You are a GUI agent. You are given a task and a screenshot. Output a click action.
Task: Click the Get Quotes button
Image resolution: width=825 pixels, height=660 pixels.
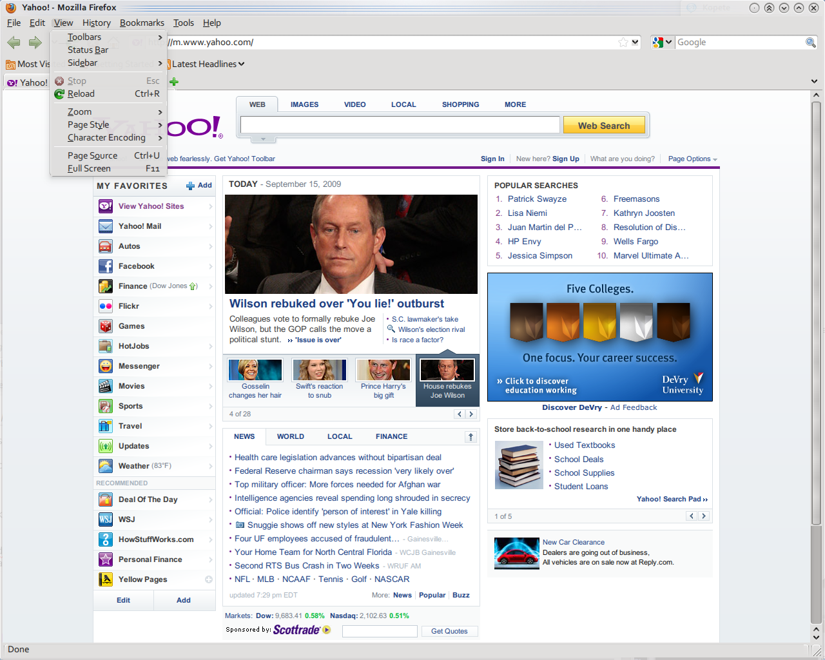coord(449,631)
